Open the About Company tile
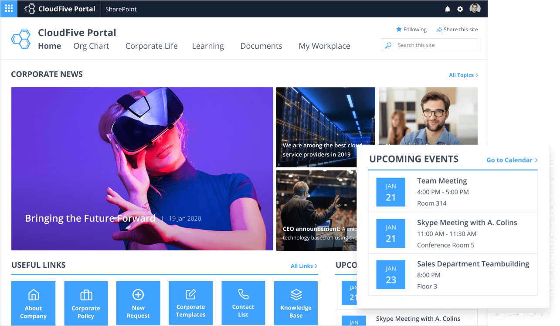 (33, 303)
